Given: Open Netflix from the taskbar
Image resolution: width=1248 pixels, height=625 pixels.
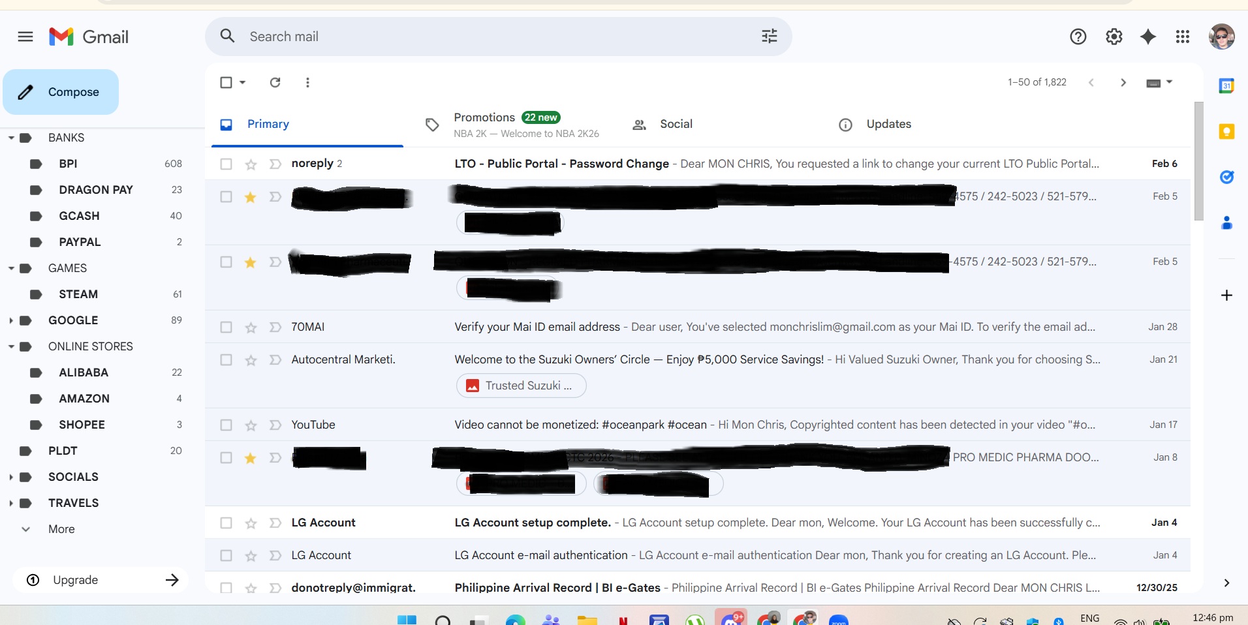Looking at the screenshot, I should (x=623, y=620).
